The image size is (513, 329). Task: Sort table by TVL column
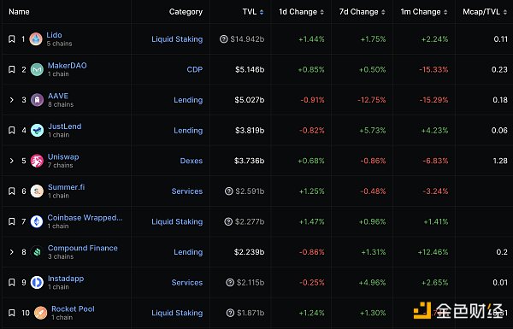pos(253,12)
